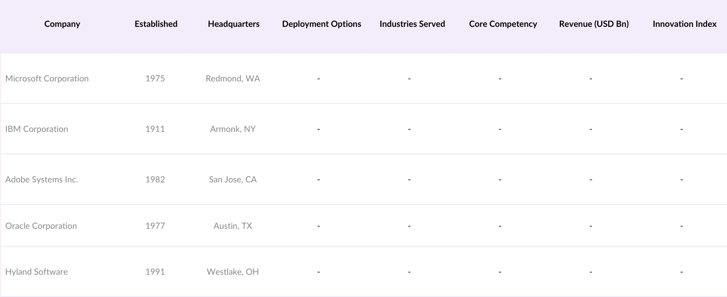Image resolution: width=727 pixels, height=297 pixels.
Task: Click the Adobe Systems Inc. cell
Action: 42,180
